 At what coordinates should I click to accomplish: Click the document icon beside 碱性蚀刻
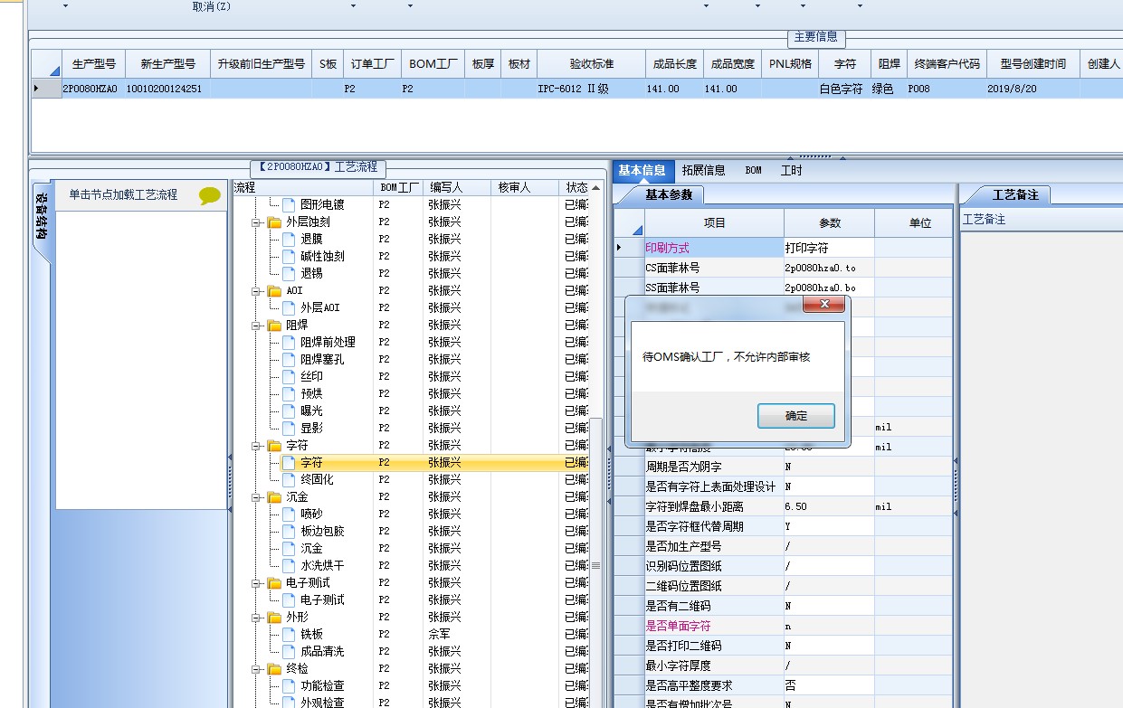click(289, 256)
